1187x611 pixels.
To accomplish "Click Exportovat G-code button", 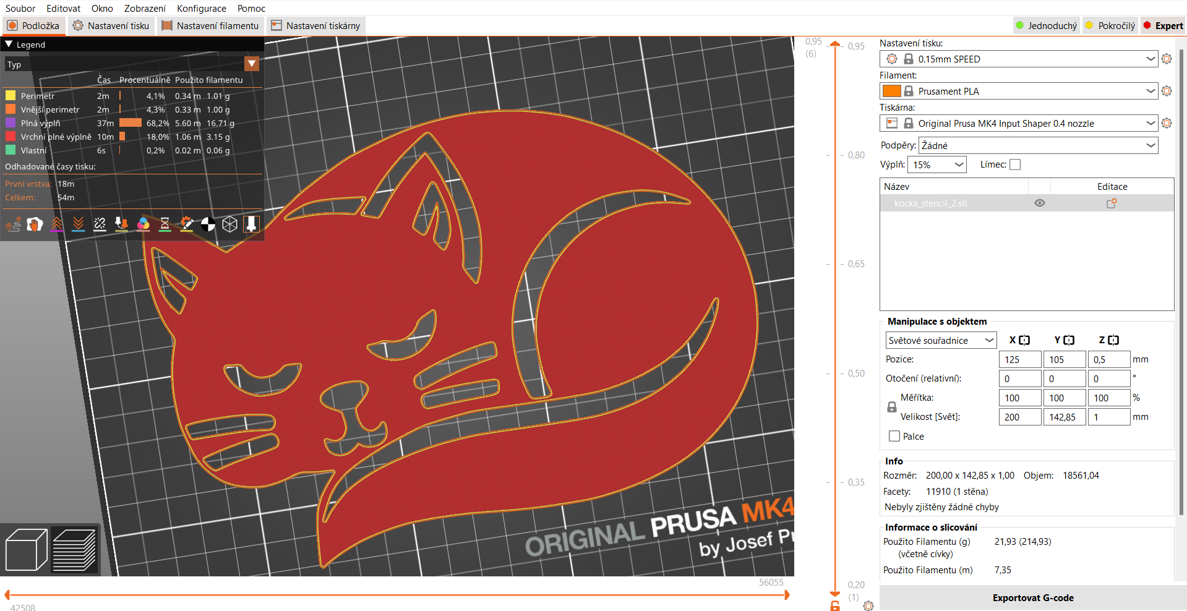I will pyautogui.click(x=1033, y=597).
